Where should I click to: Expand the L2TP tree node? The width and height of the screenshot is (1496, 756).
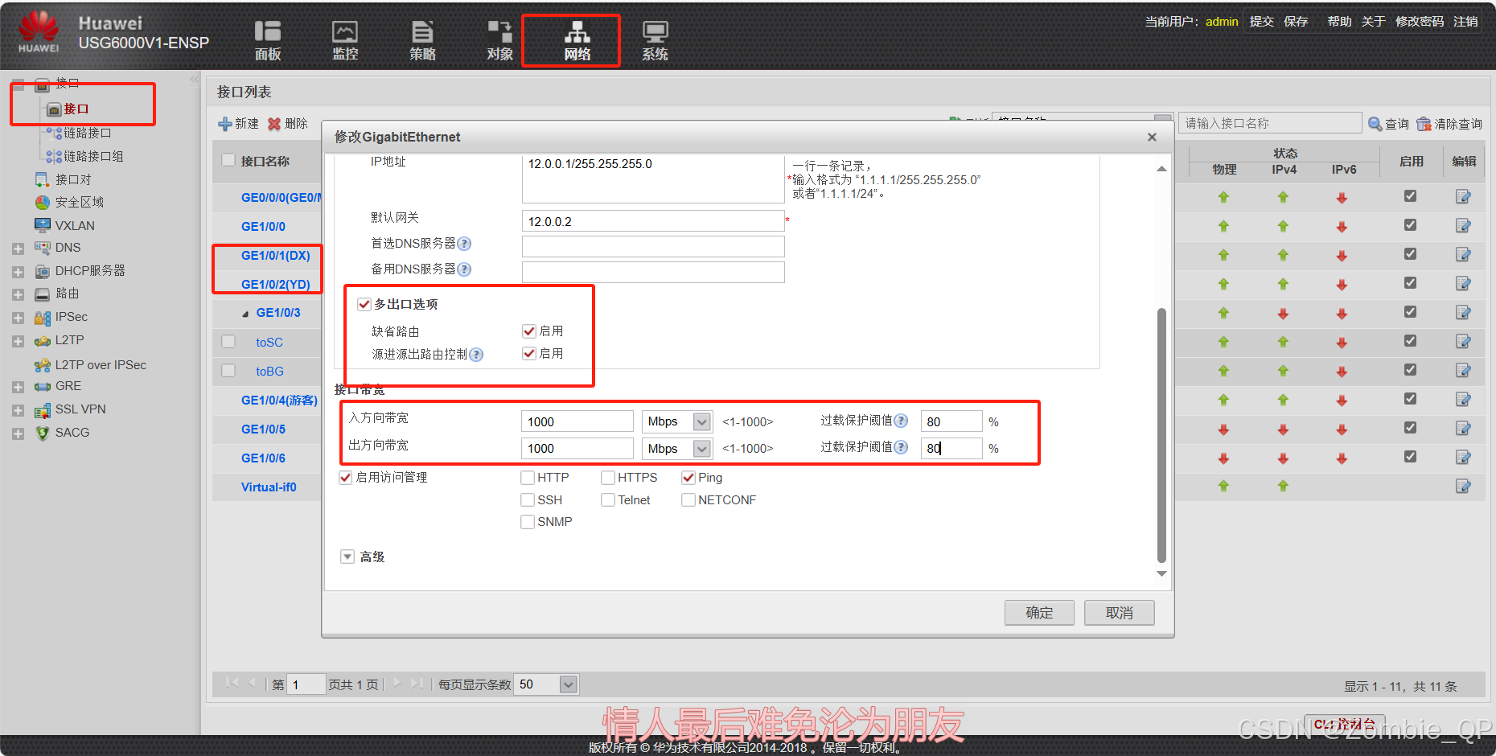[18, 342]
